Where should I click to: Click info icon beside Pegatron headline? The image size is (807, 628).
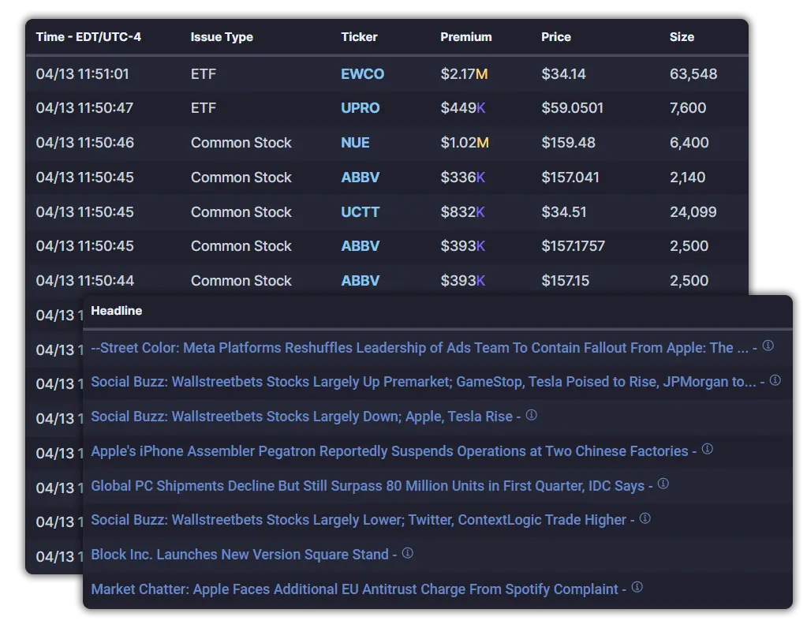point(707,449)
